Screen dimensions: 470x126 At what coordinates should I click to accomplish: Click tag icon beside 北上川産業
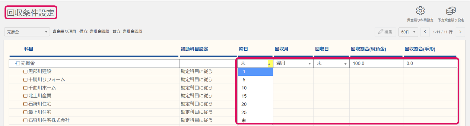pos(25,96)
